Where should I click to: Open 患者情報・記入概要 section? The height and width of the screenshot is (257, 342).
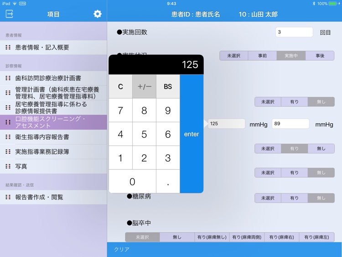point(53,47)
